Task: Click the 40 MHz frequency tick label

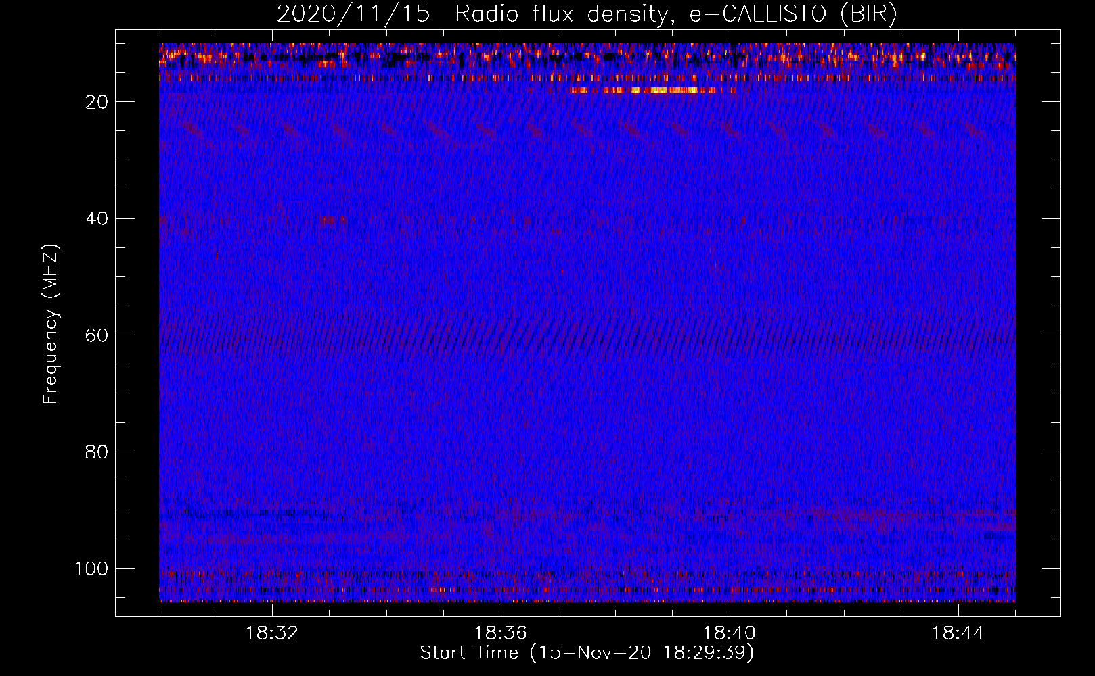Action: 97,219
